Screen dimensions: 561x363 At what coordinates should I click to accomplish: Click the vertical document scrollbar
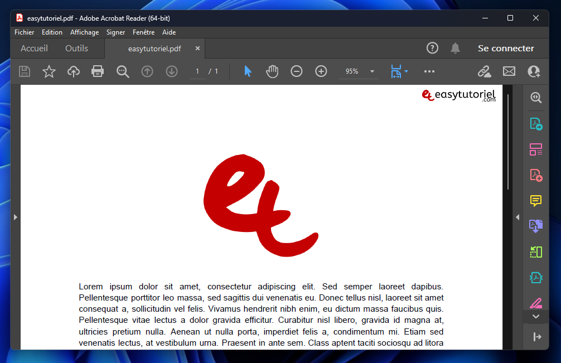pyautogui.click(x=507, y=142)
